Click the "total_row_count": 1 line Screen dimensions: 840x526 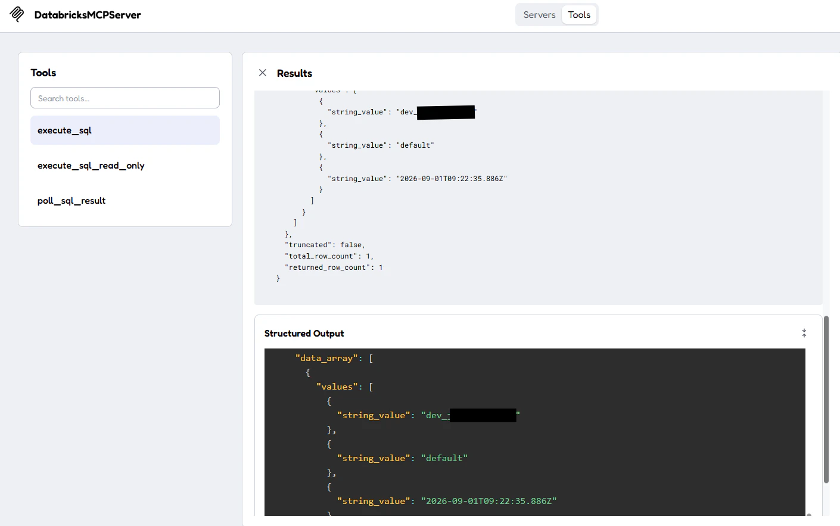(x=329, y=256)
